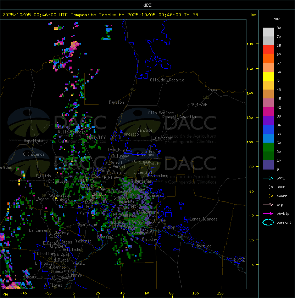This screenshot has height=298, width=295.
Task: Click the white 30HM arrow in legend
Action: pos(268,187)
